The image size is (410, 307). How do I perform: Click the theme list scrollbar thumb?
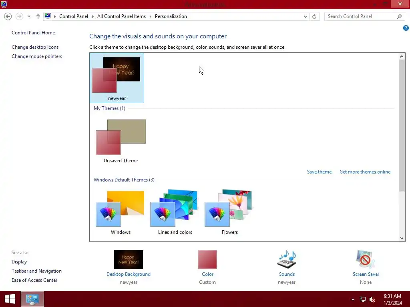[x=402, y=125]
